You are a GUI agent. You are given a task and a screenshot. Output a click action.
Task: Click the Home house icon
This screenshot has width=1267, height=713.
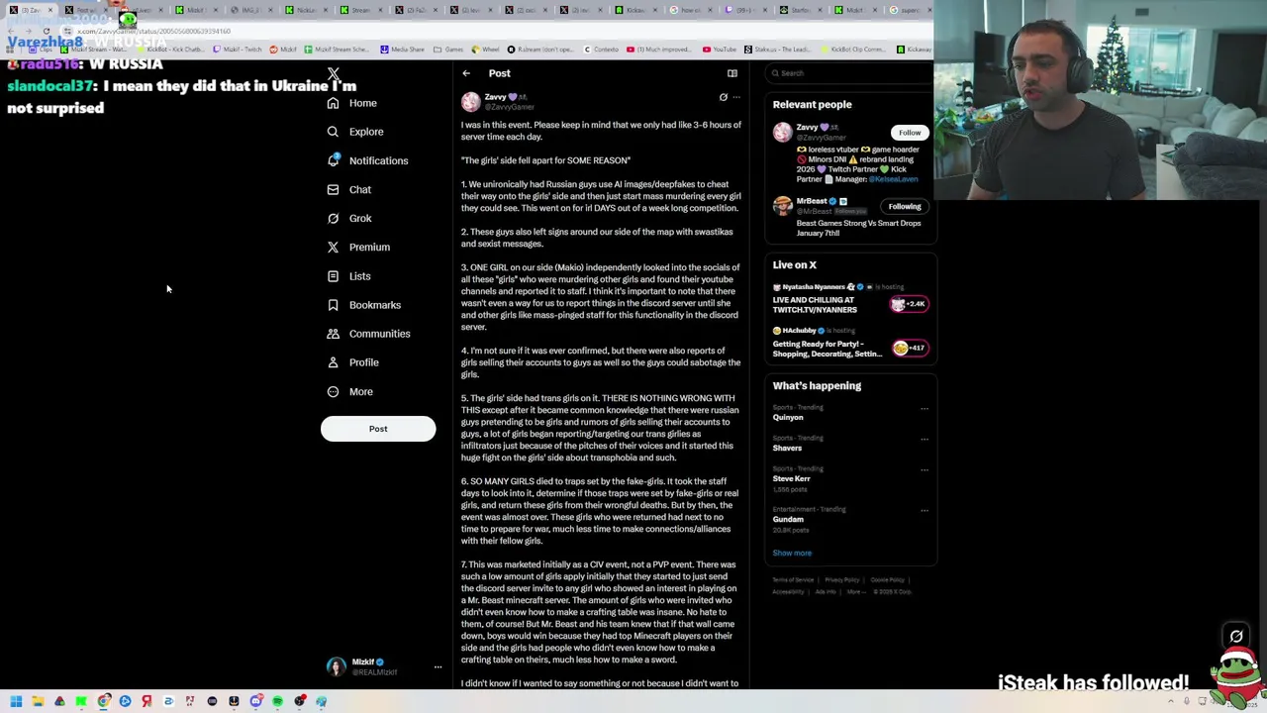point(333,103)
